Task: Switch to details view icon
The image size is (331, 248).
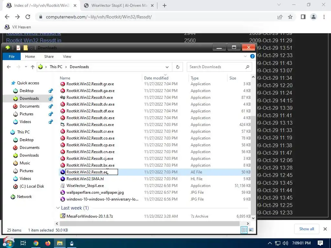Action: click(244, 230)
